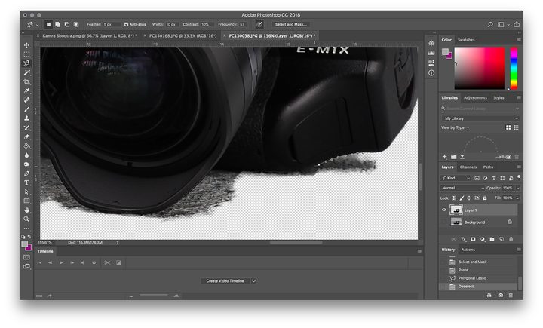Screen dimensions: 543x328
Task: Select the Clone Stamp tool
Action: pyautogui.click(x=26, y=118)
